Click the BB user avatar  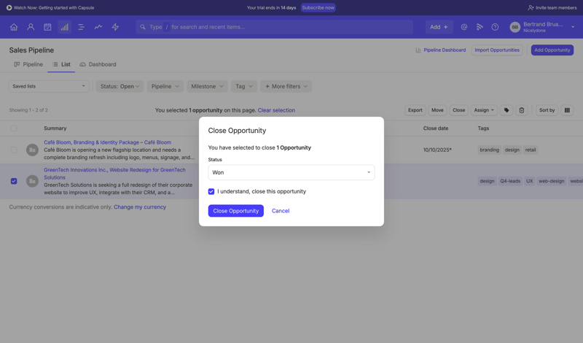click(x=515, y=27)
